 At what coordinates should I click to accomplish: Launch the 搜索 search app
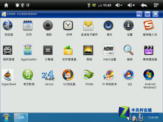point(128,50)
